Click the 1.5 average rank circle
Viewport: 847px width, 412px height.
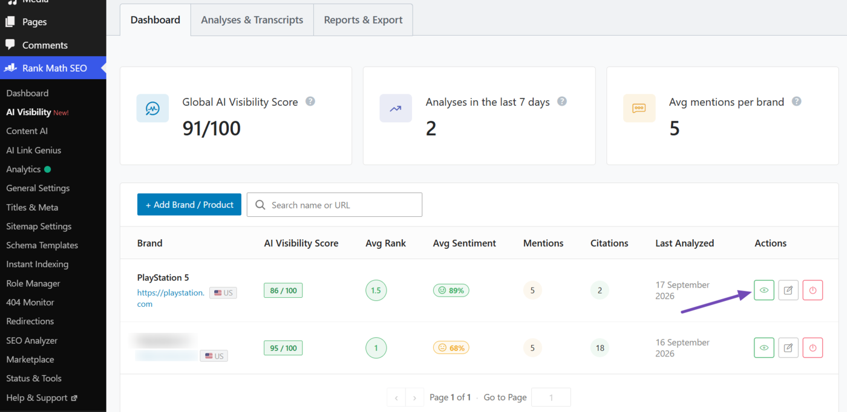[x=376, y=291]
